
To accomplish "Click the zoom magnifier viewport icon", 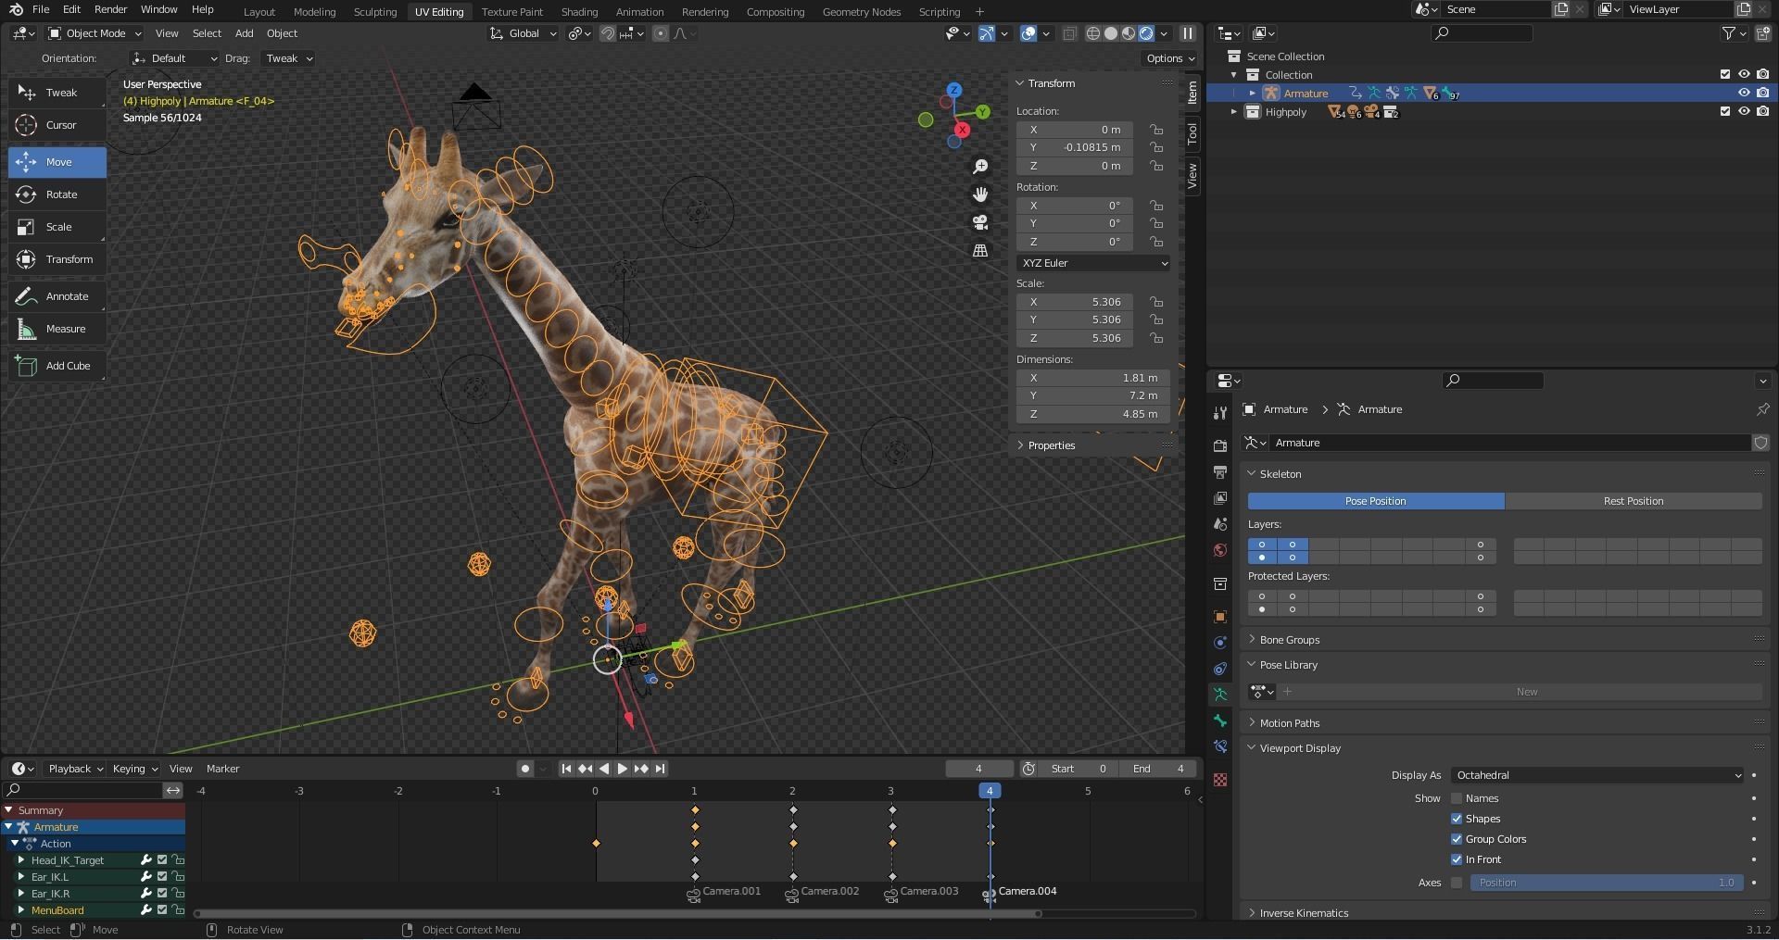I will 980,167.
